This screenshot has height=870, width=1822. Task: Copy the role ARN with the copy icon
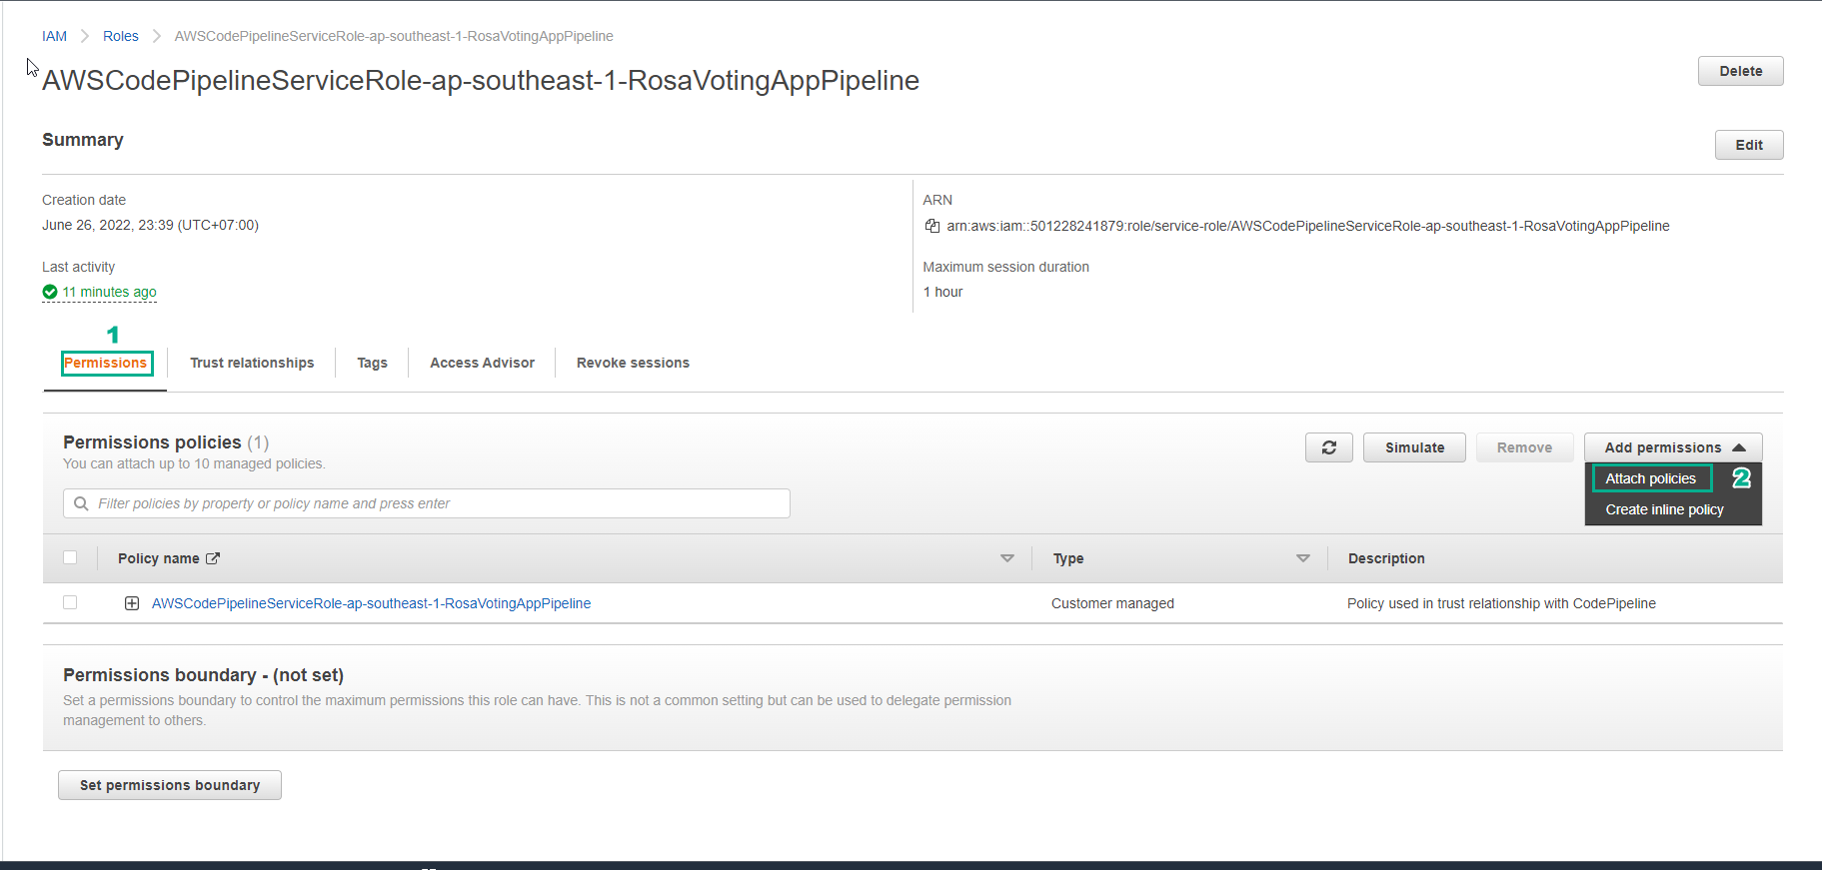tap(931, 226)
